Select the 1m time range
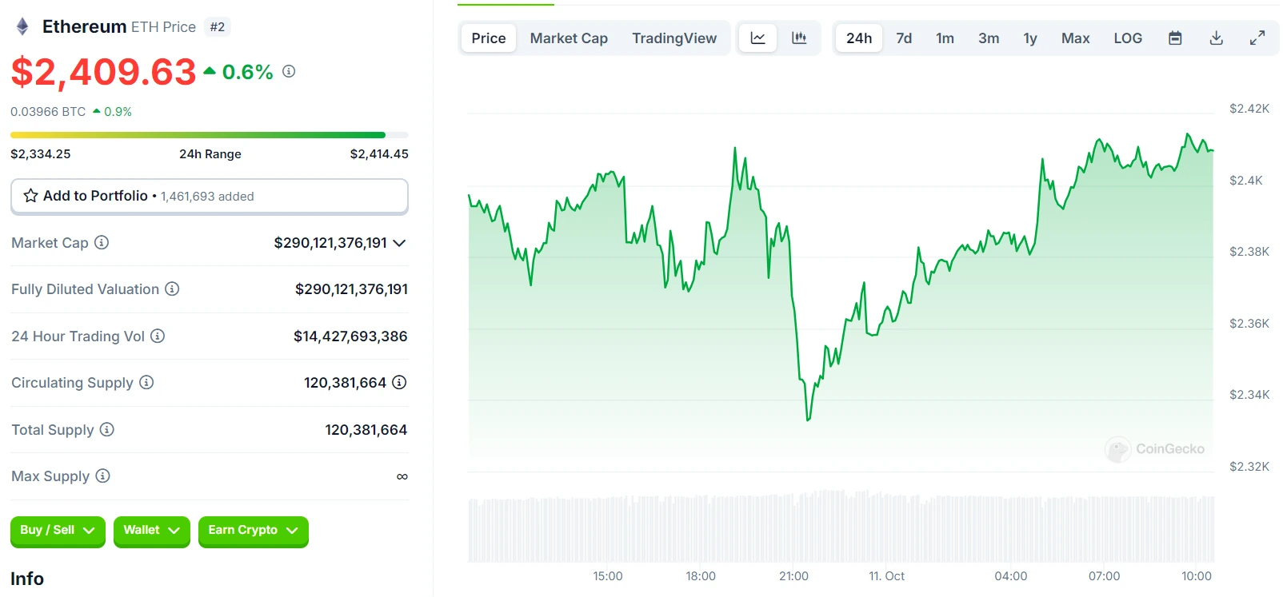The height and width of the screenshot is (597, 1283). (945, 38)
